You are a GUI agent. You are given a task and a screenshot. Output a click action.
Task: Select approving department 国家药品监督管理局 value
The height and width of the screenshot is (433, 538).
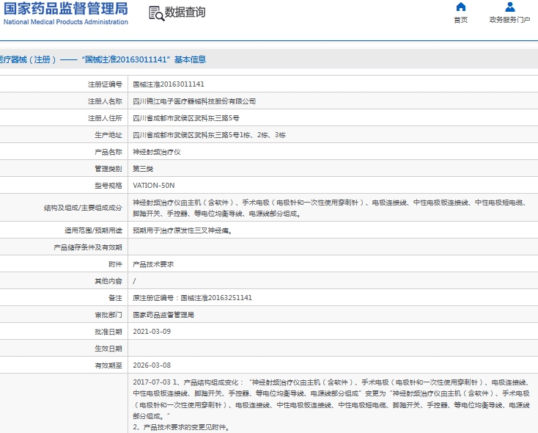click(x=163, y=315)
